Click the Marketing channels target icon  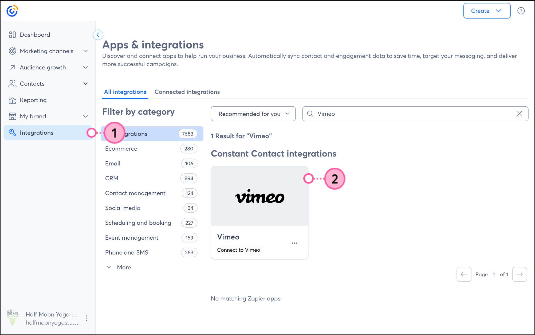(12, 51)
